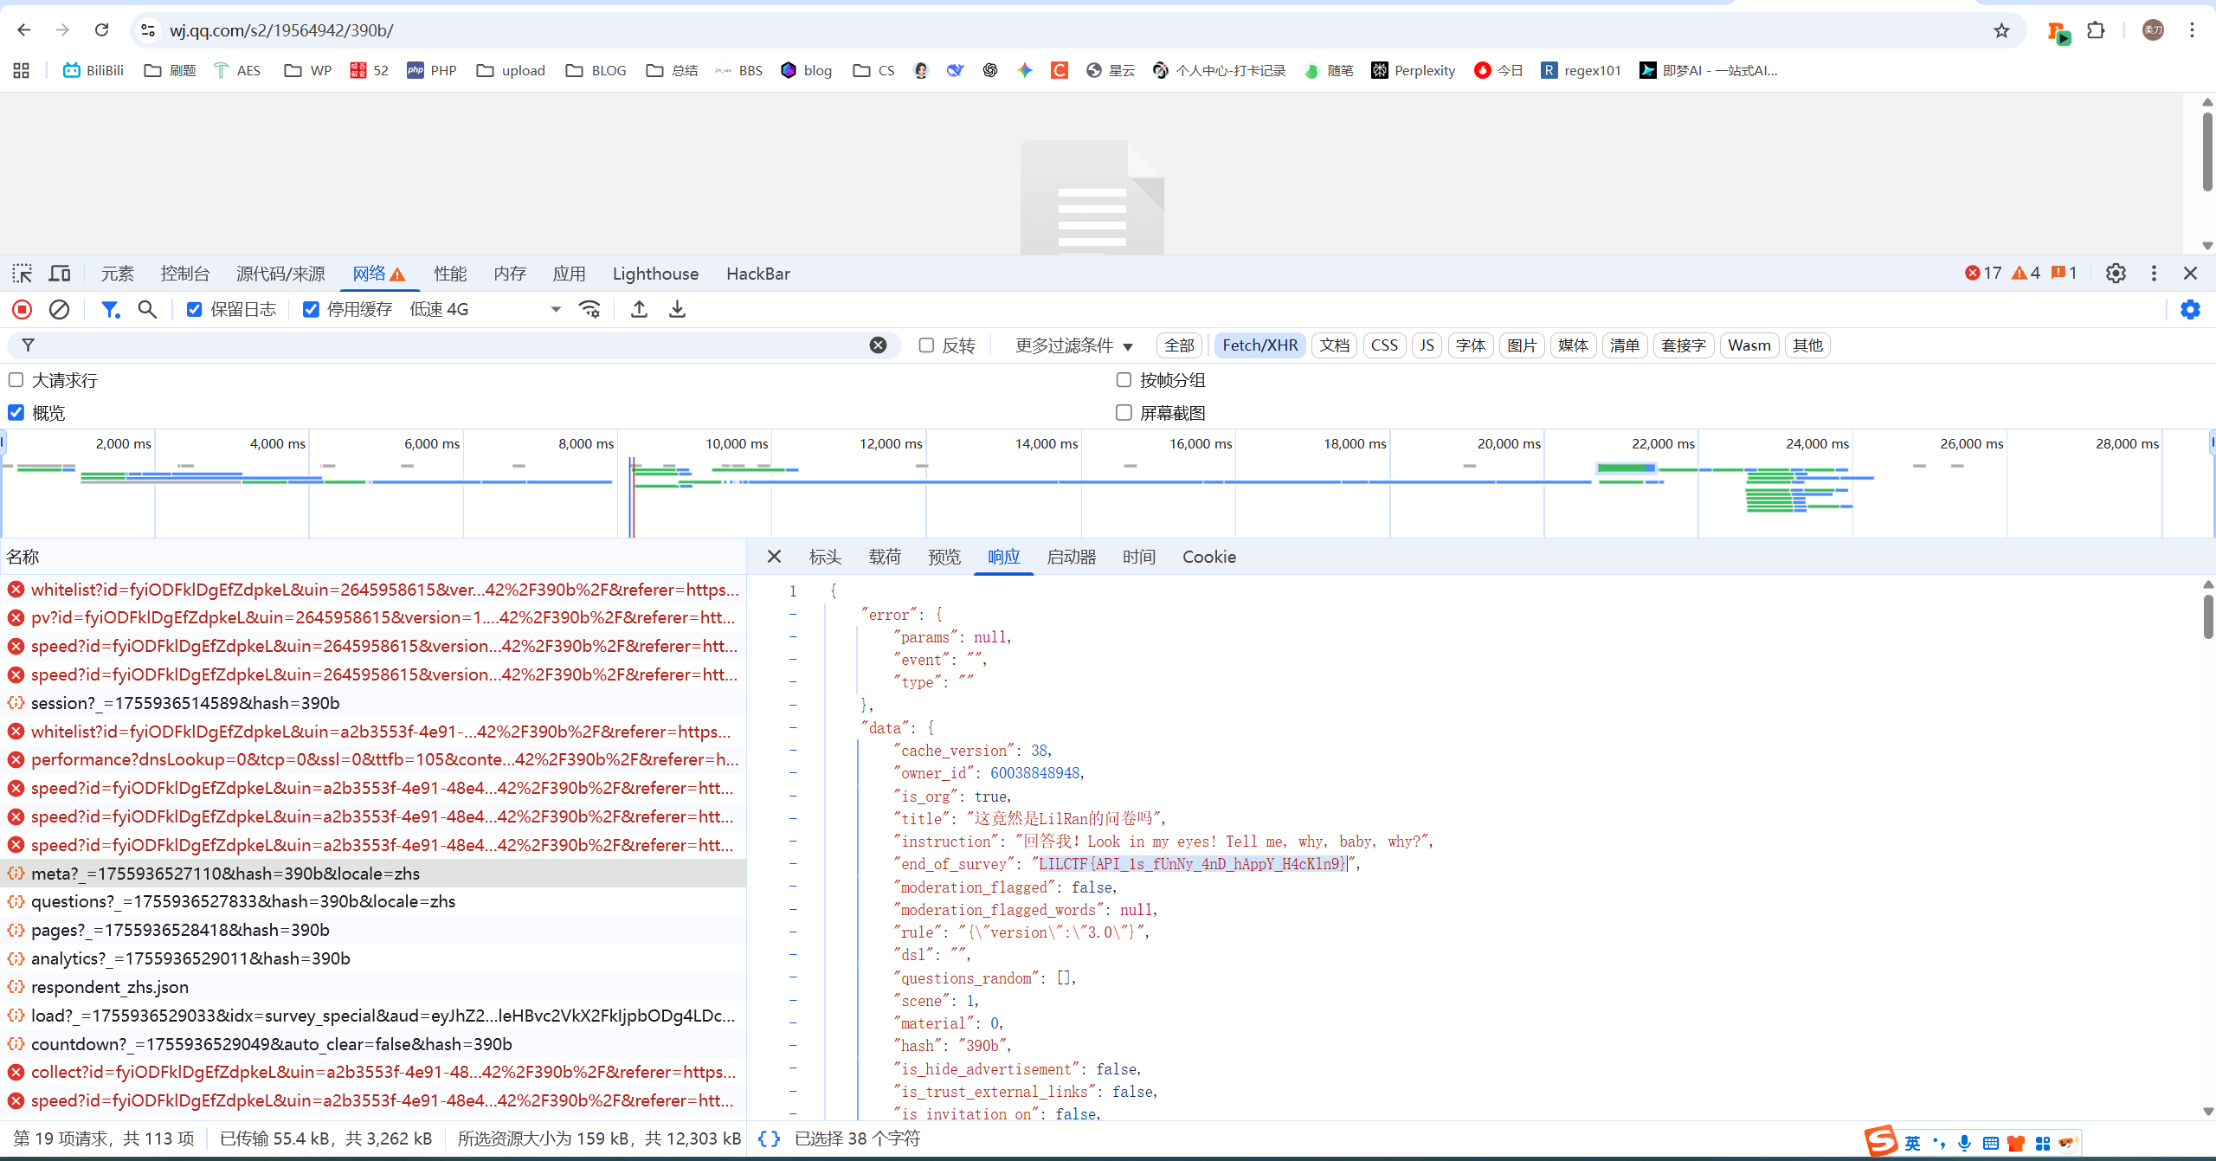Open DevTools settings gear
Screen dimensions: 2216x1161
point(2116,274)
